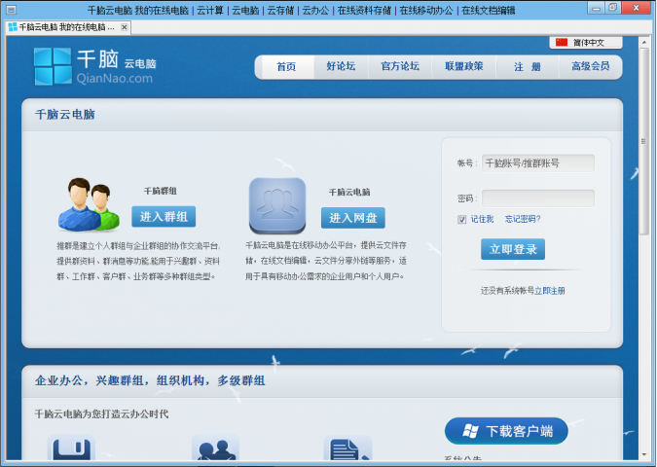Close the 千脑云电脑 browser tab
Viewport: 657px width, 467px height.
point(124,27)
